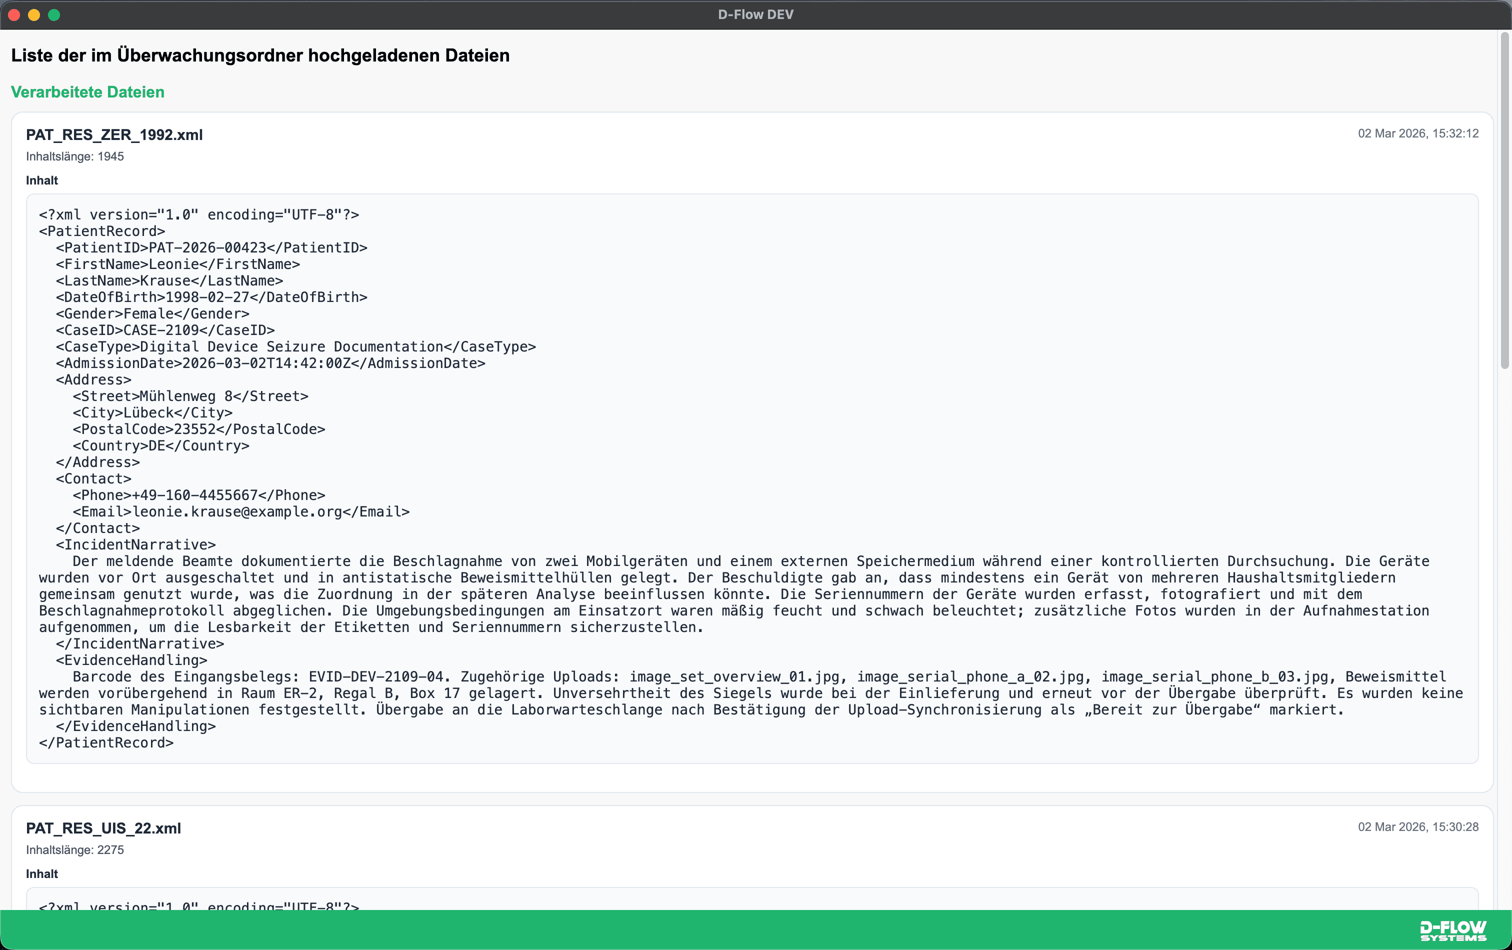Click Inhaltslänge: 1945 label
The height and width of the screenshot is (950, 1512).
click(x=74, y=156)
